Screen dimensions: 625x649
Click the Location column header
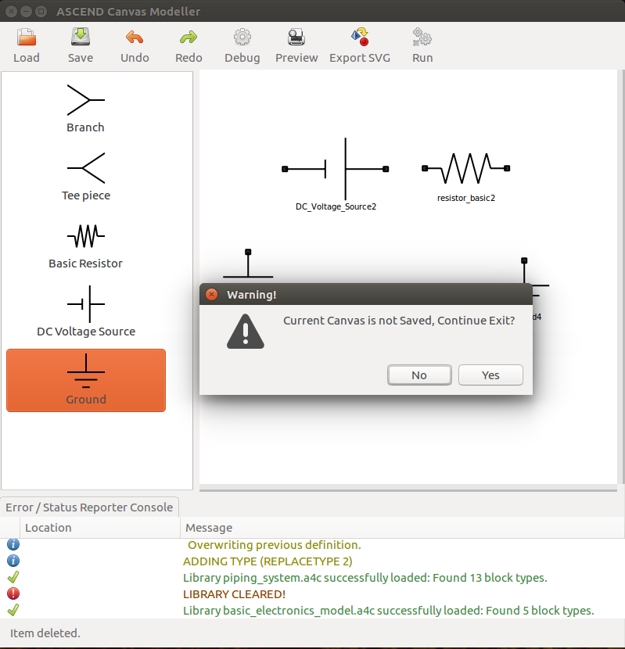48,528
